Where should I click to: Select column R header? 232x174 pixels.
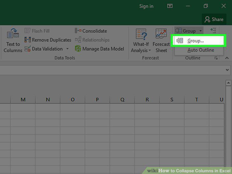click(147, 99)
